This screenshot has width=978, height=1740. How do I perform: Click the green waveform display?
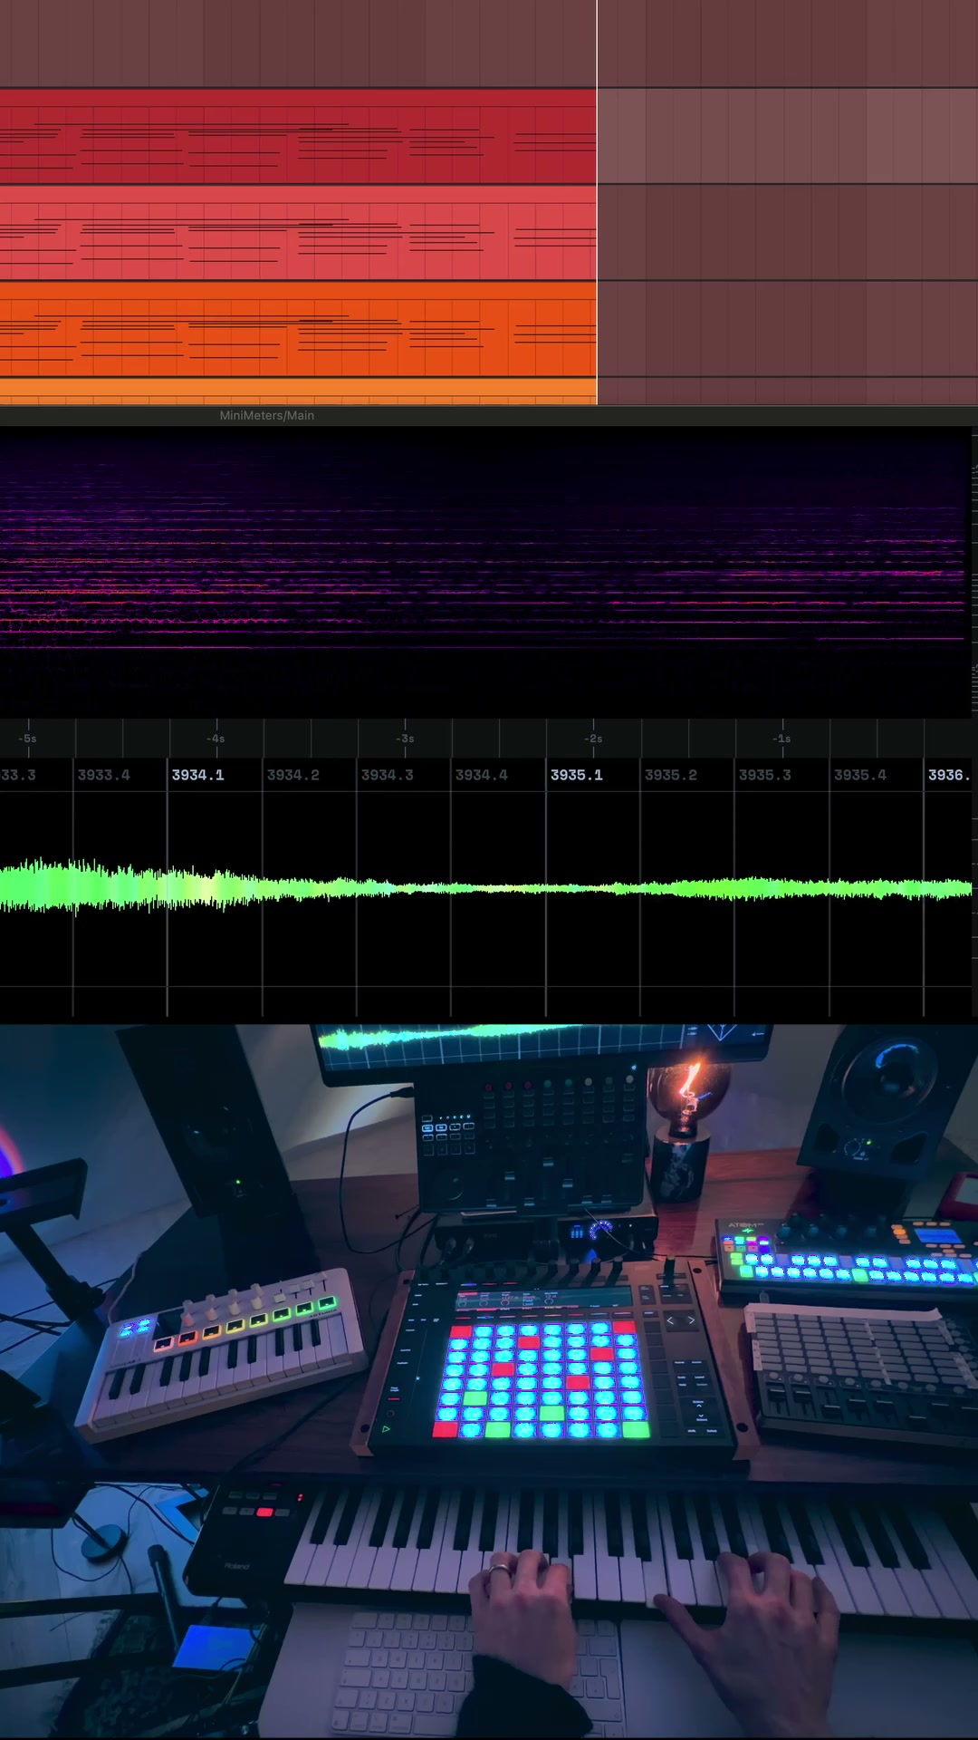pyautogui.click(x=485, y=888)
